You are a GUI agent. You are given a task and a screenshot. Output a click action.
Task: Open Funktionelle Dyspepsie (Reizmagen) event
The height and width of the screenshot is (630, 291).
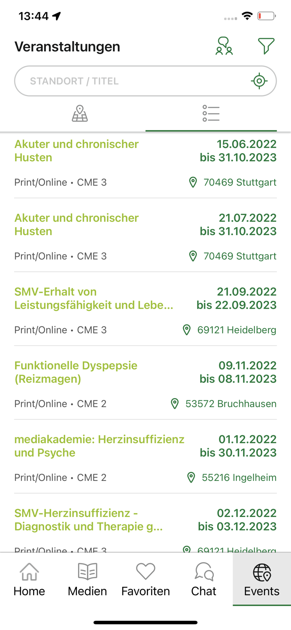coord(76,372)
